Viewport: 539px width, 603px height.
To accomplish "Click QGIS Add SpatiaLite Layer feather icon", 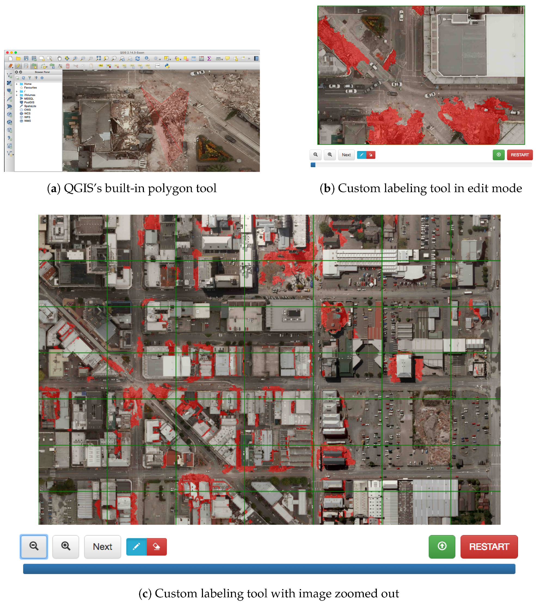I will [x=10, y=99].
